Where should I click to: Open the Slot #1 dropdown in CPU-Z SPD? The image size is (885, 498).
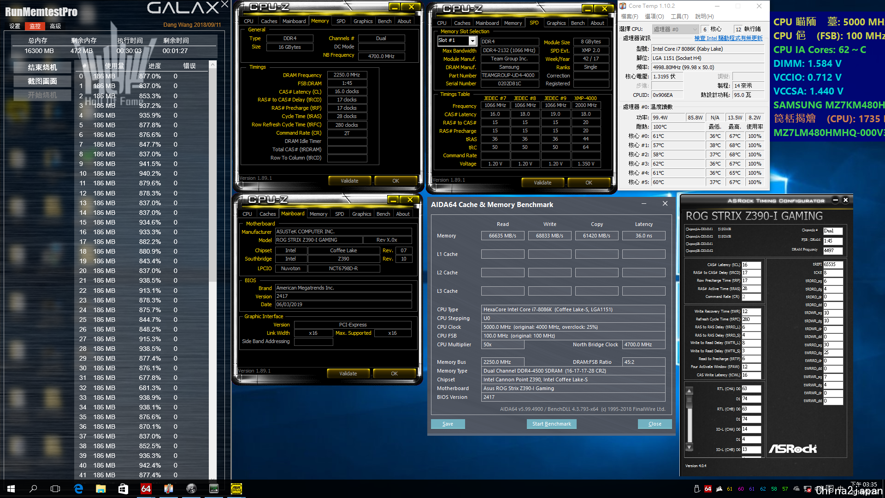(472, 41)
